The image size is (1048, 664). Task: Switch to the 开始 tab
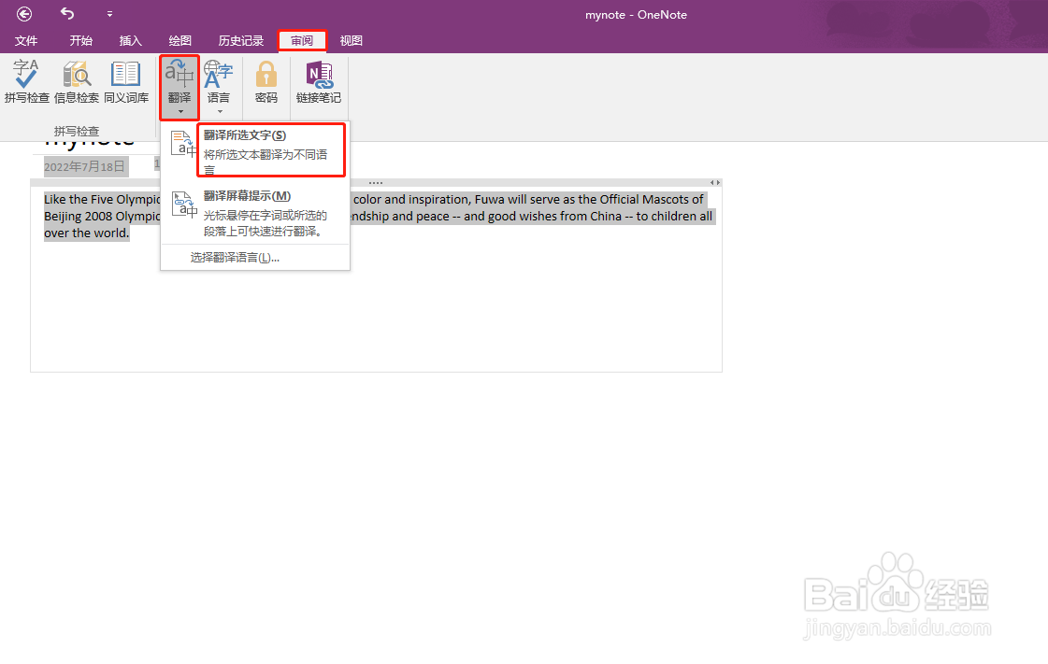tap(81, 41)
